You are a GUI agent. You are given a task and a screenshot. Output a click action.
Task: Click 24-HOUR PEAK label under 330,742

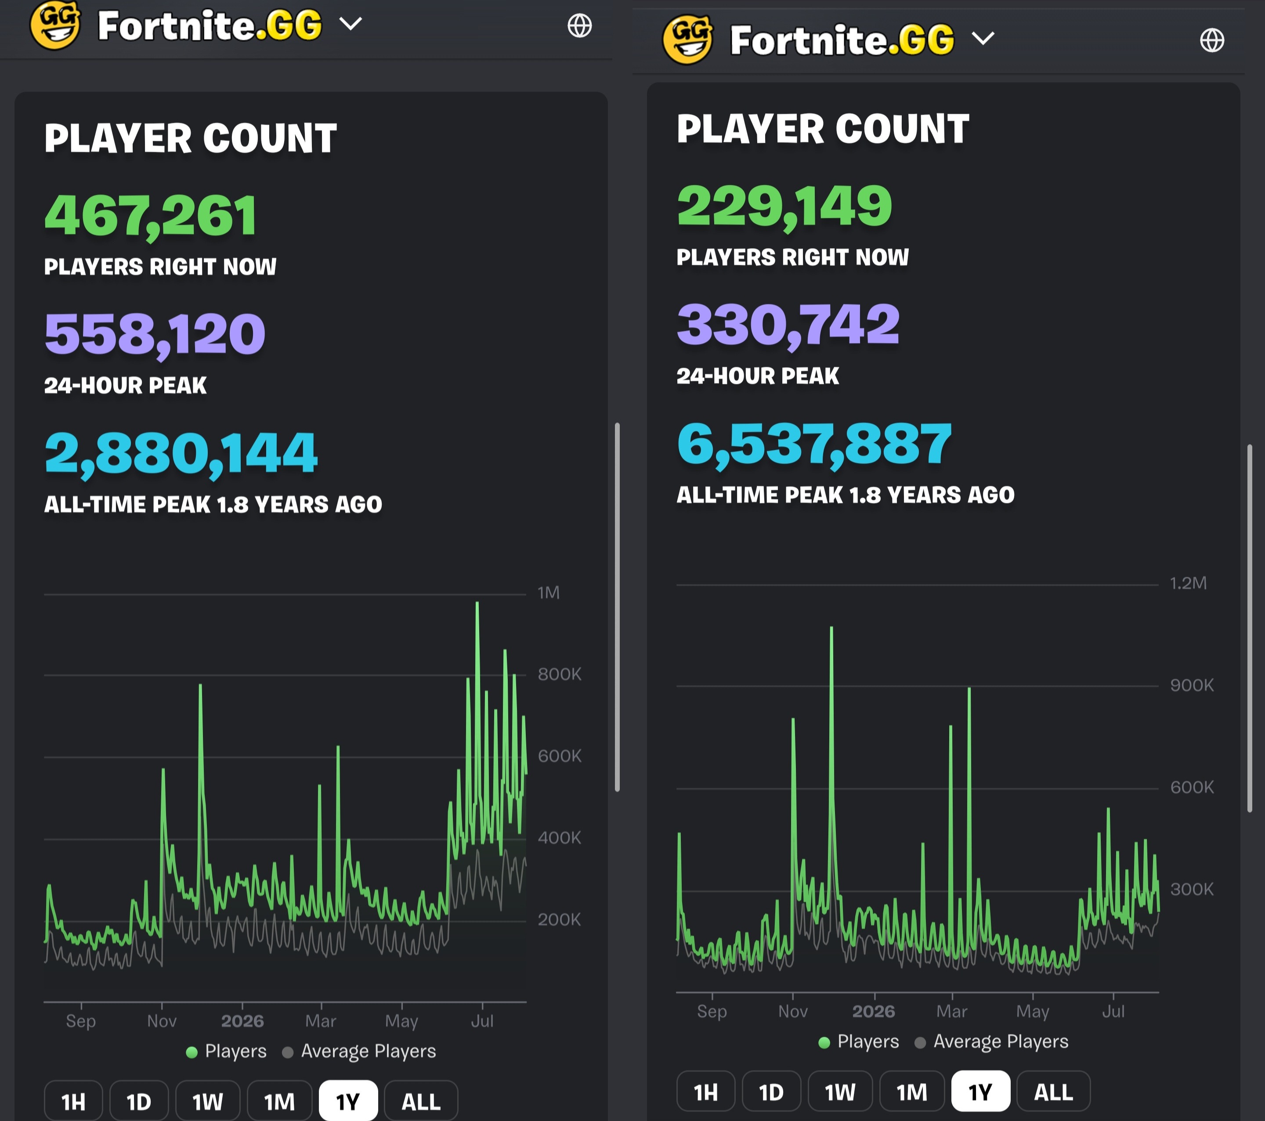[x=758, y=376]
